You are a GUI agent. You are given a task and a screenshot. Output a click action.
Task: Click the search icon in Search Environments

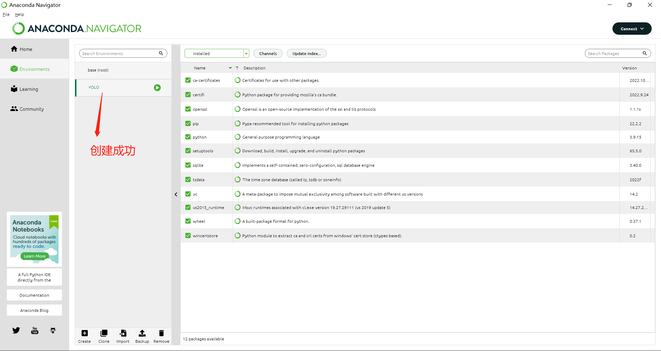pyautogui.click(x=161, y=53)
